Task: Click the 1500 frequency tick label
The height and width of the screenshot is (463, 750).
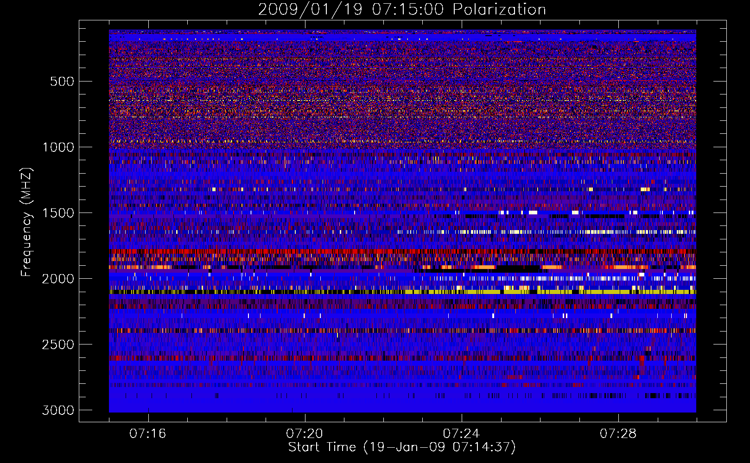Action: coord(58,213)
